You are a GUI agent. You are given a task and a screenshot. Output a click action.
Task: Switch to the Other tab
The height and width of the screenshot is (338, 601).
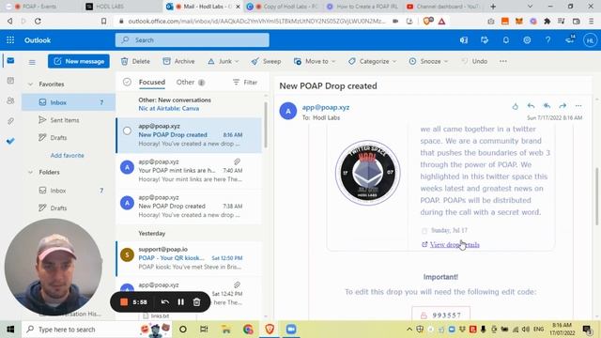[190, 82]
